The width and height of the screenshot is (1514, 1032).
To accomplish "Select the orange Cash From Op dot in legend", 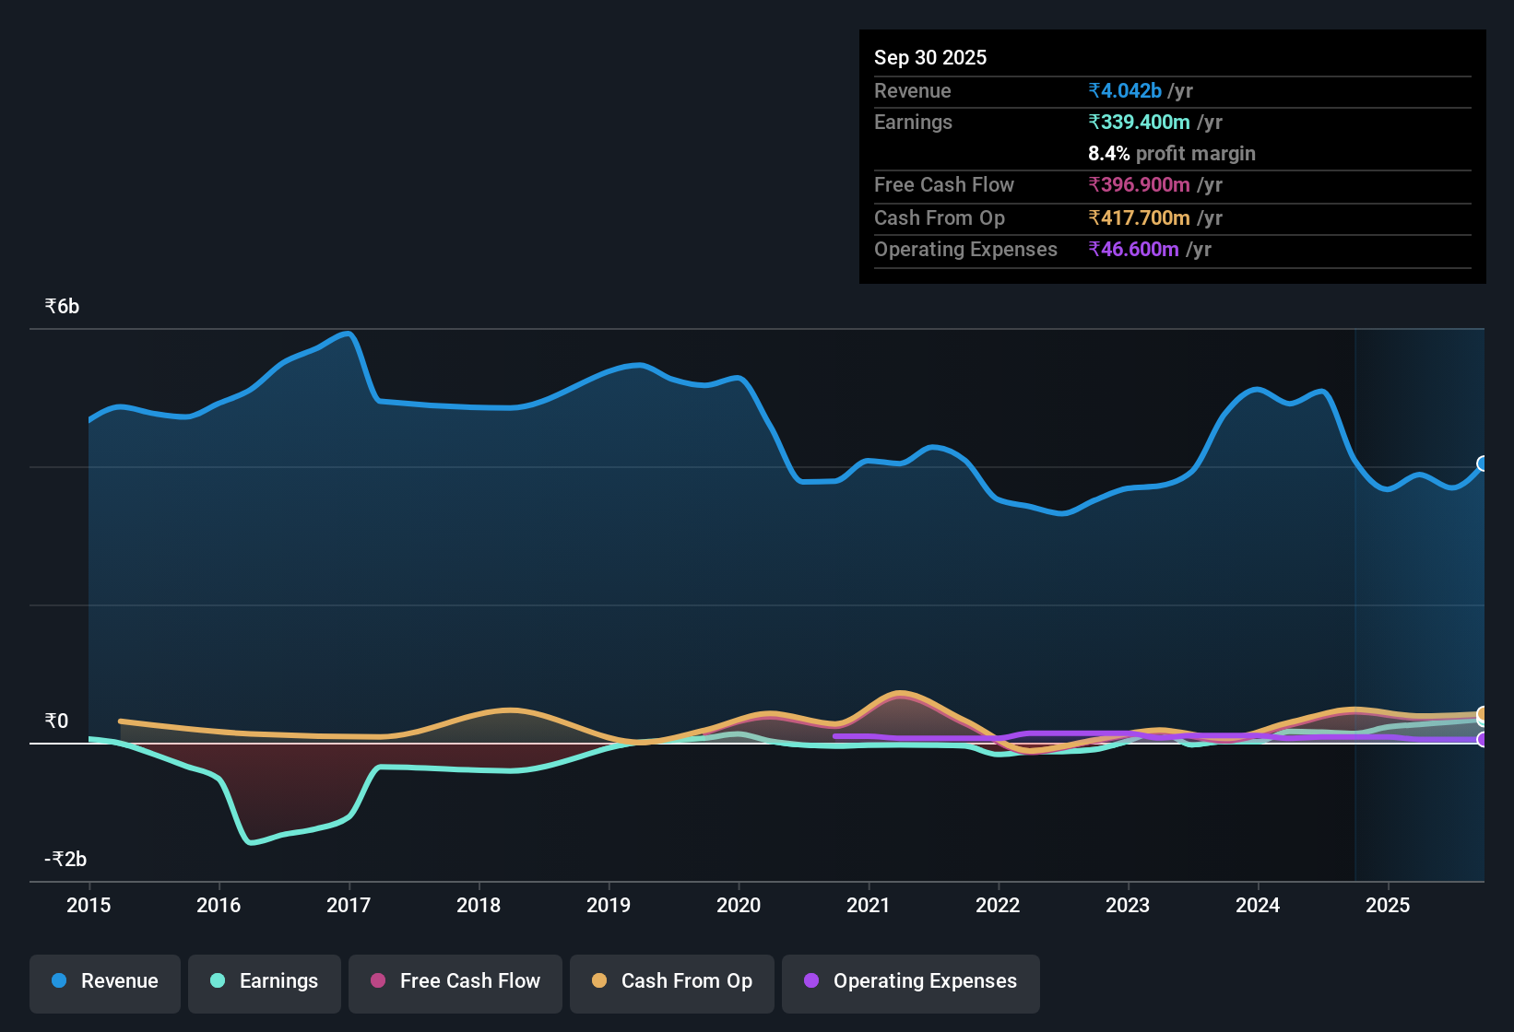I will tap(599, 981).
